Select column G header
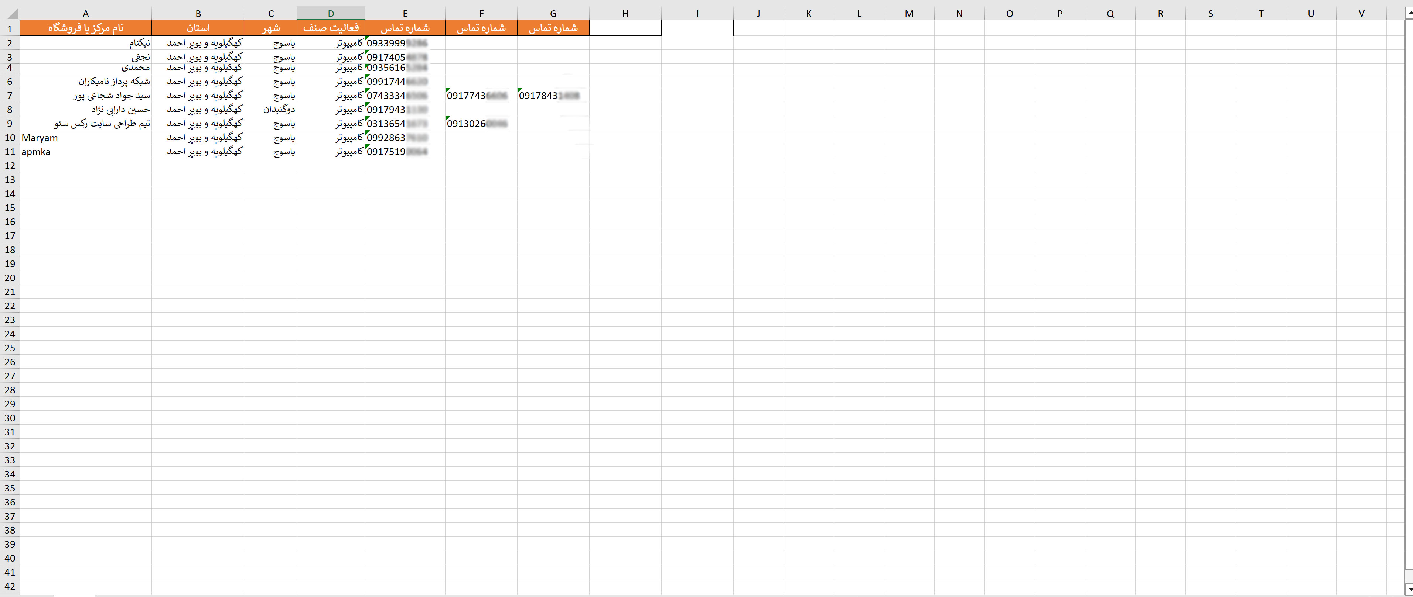 (x=553, y=13)
